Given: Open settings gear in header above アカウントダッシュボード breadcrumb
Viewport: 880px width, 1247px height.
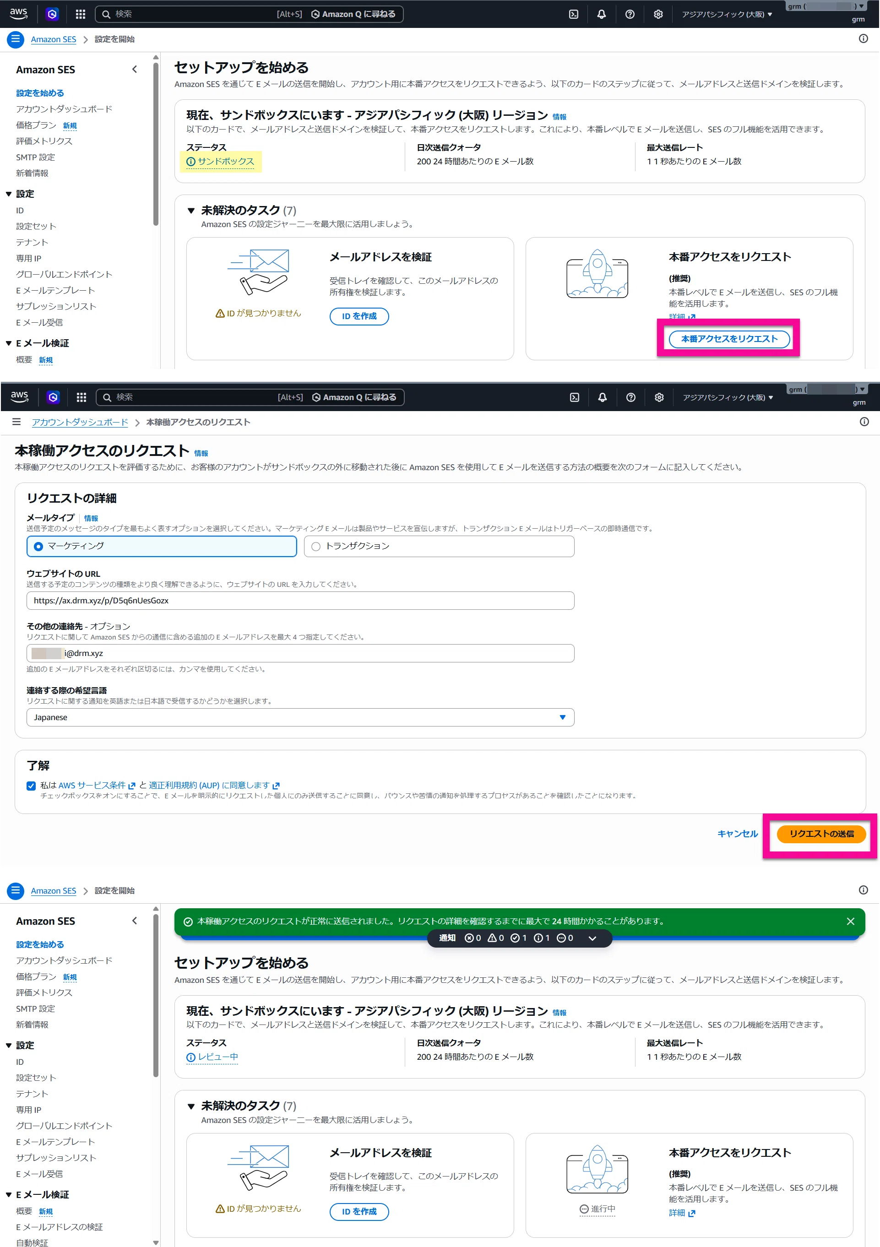Looking at the screenshot, I should [x=659, y=397].
